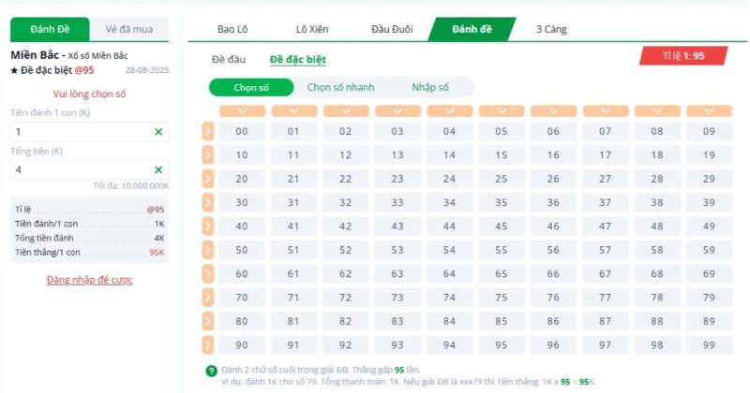Click the Tiền đánh 1 con input field

click(x=80, y=132)
